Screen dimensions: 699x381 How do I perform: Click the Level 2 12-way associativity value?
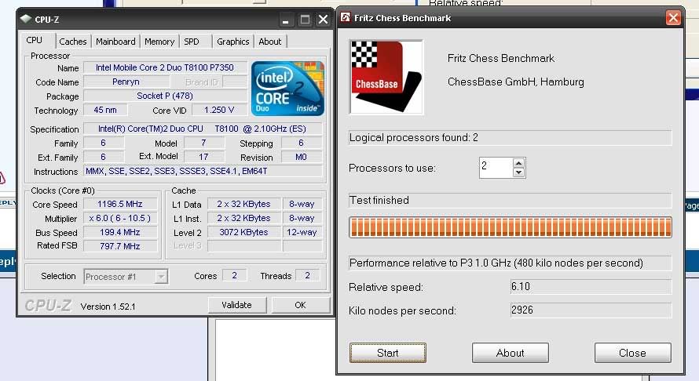[302, 232]
